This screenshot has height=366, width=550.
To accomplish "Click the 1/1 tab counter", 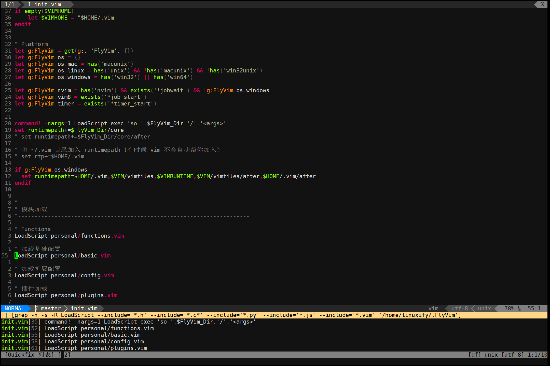I will (x=10, y=4).
